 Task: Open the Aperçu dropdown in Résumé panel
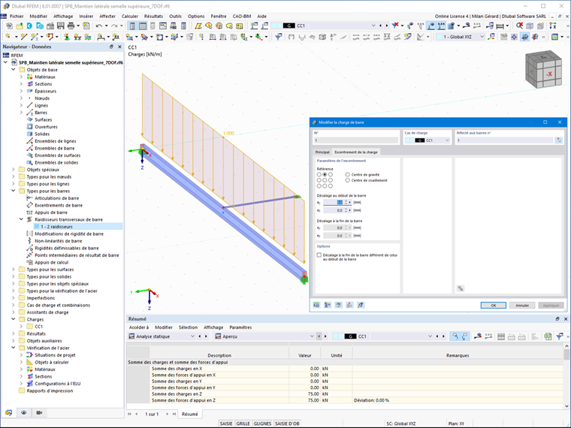tap(312, 336)
